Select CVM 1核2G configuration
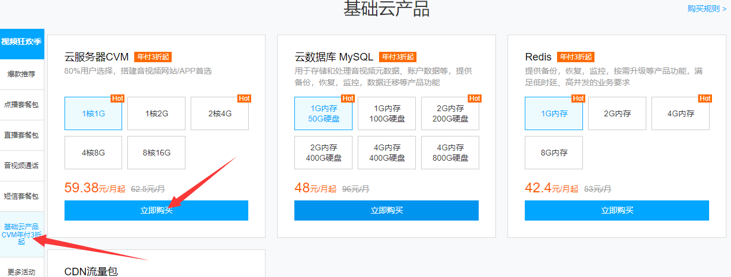This screenshot has height=277, width=731. point(157,113)
